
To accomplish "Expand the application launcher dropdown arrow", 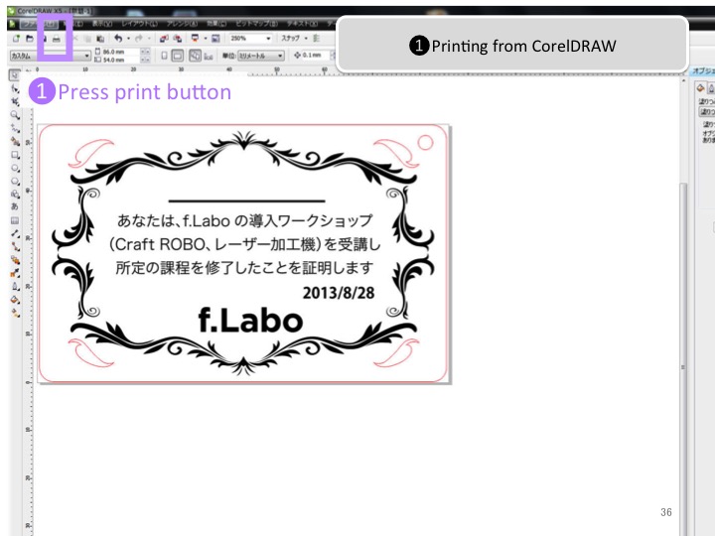I will point(206,39).
